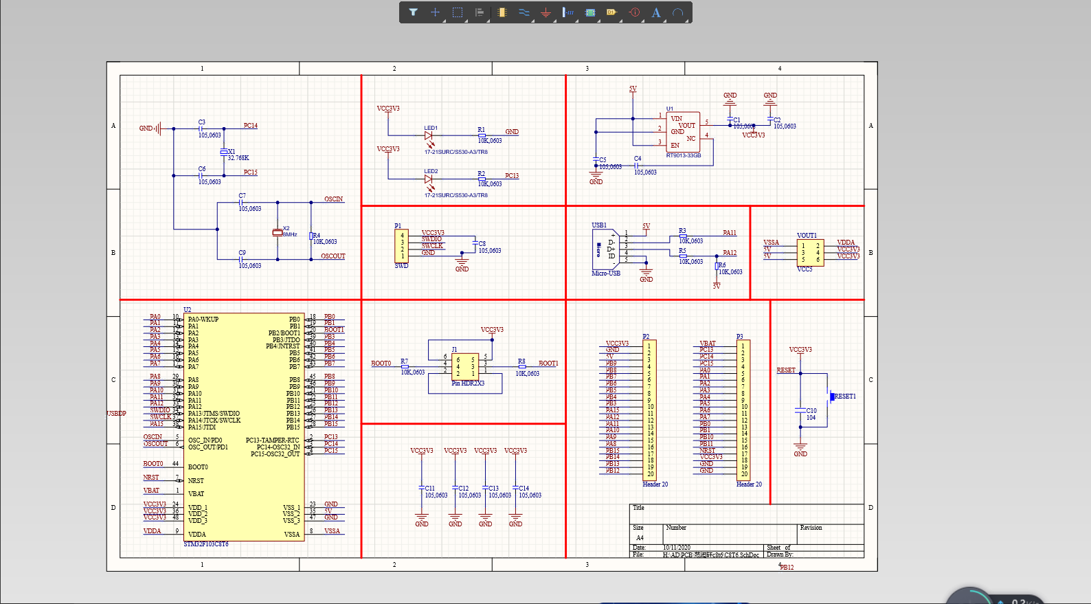
Task: Open the selection filter in the Active Bar
Action: (x=413, y=12)
